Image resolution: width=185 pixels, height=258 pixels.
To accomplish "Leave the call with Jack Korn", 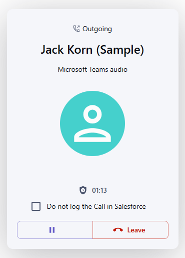I will 130,230.
